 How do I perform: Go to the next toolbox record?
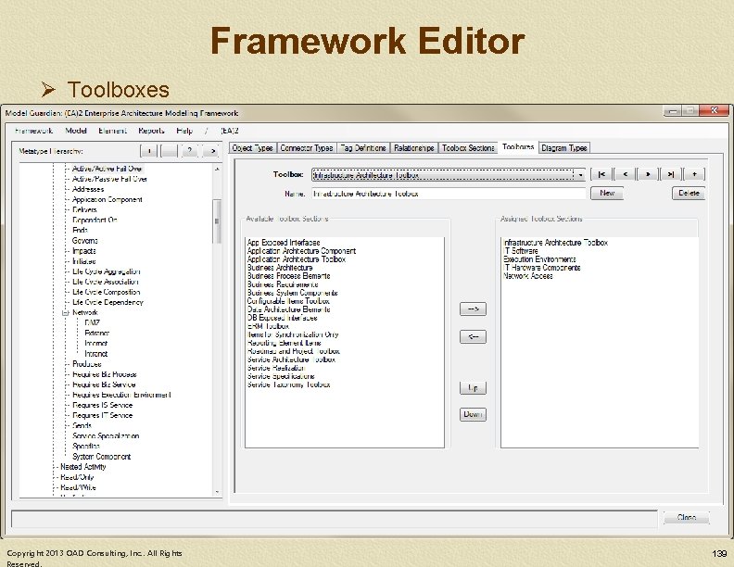[648, 174]
